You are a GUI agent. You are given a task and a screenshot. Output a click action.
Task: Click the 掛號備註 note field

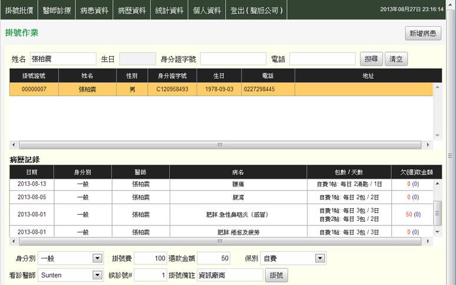coord(230,275)
